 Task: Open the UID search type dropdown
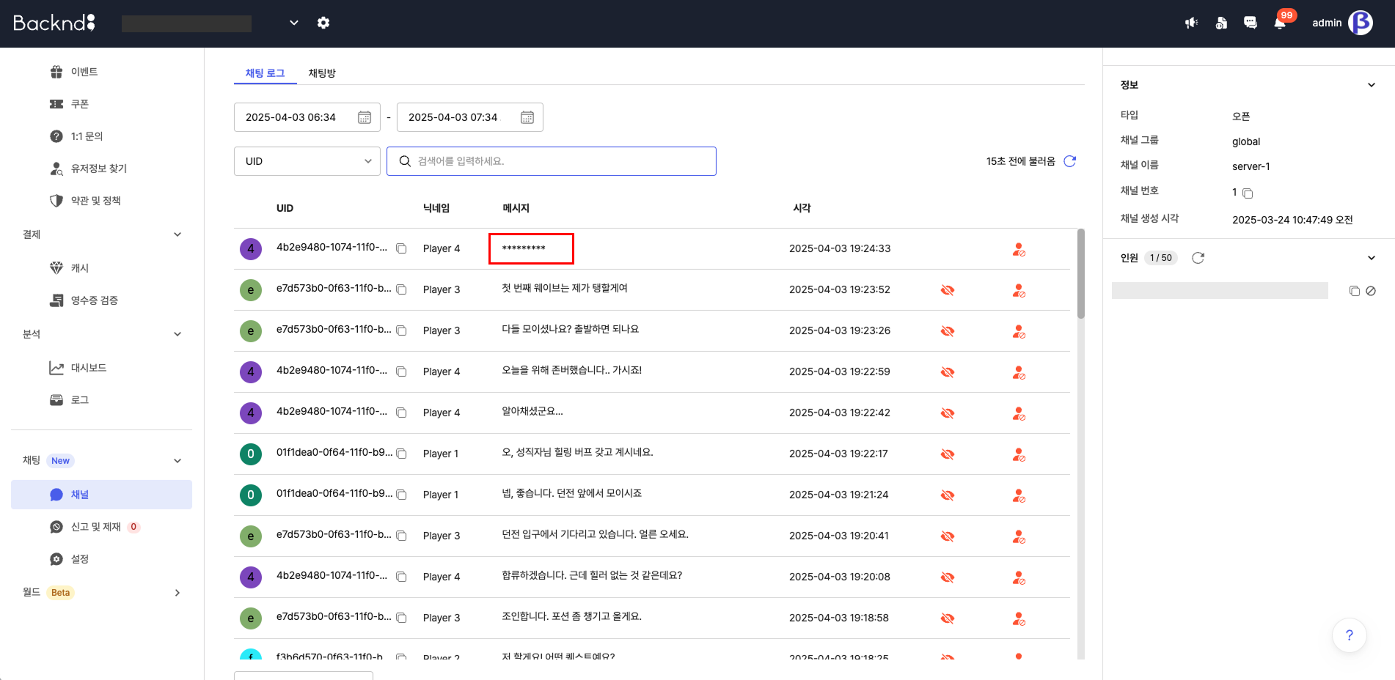[x=307, y=161]
